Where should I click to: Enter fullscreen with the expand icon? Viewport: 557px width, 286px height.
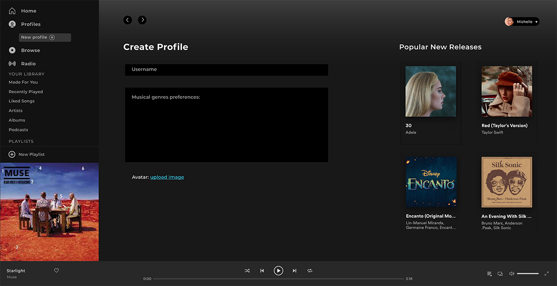tap(547, 274)
